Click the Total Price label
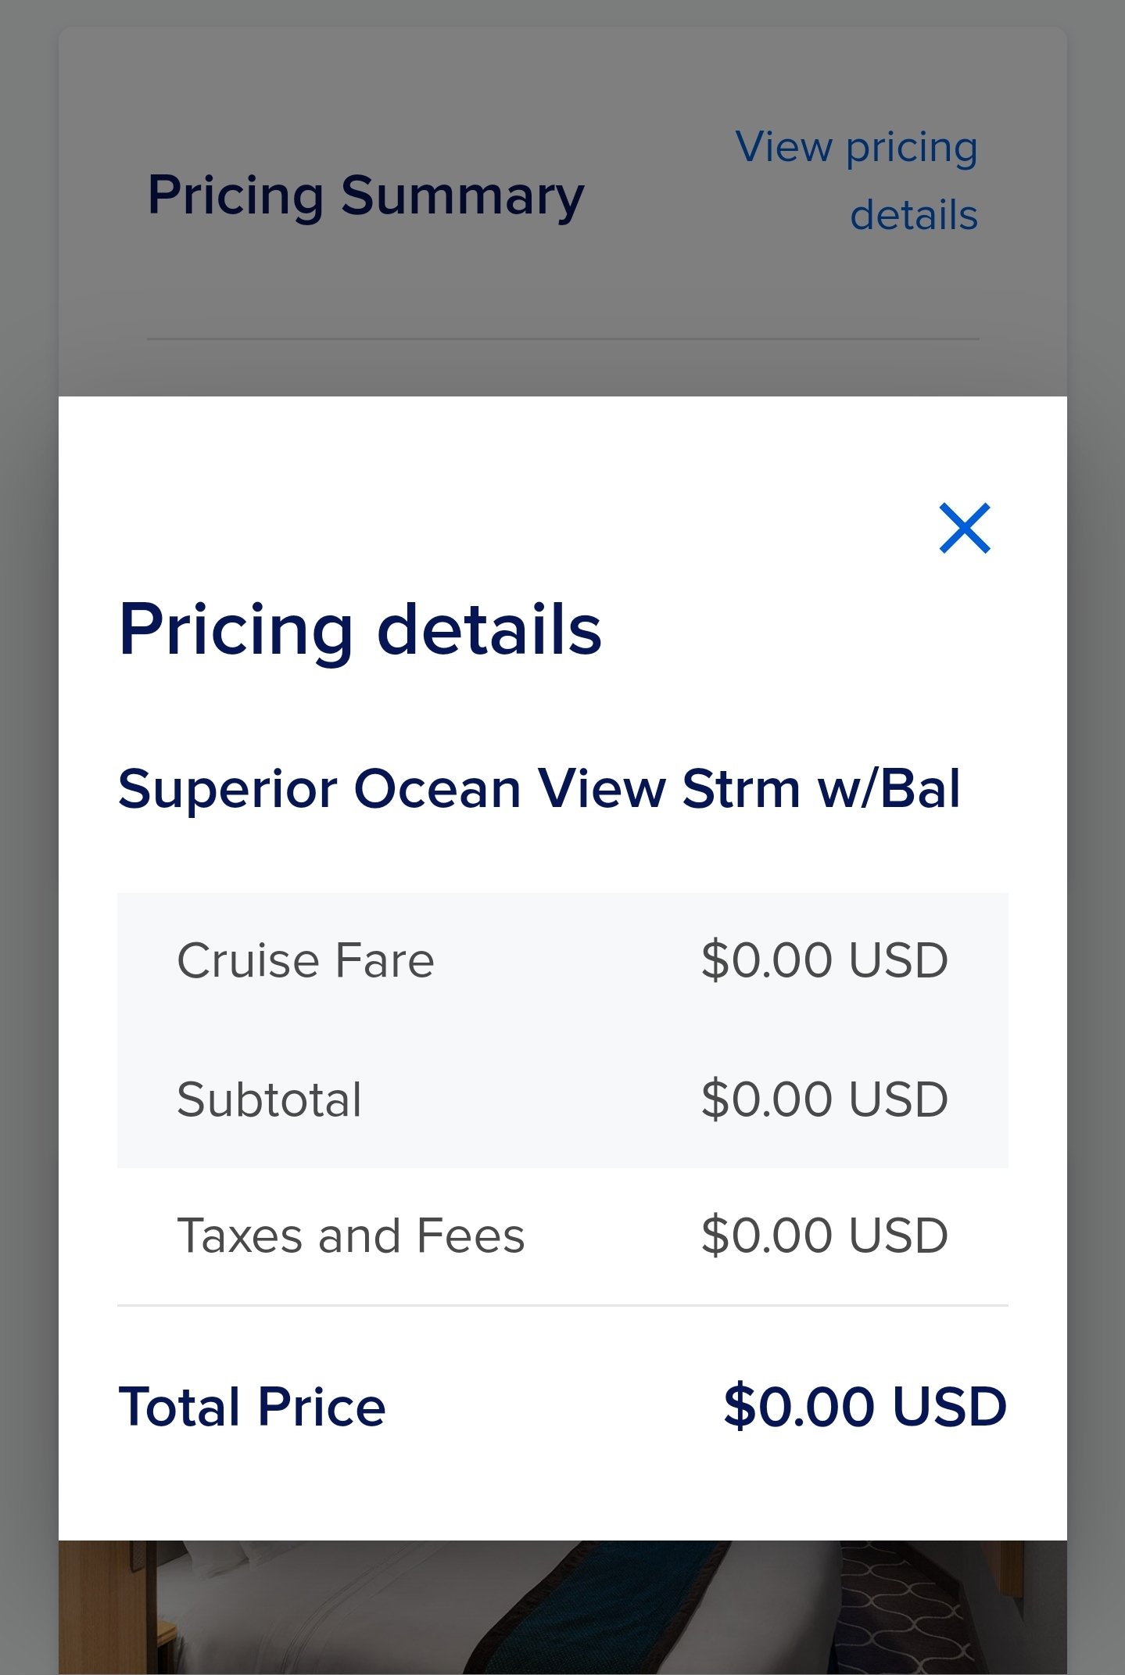This screenshot has height=1675, width=1125. 252,1407
